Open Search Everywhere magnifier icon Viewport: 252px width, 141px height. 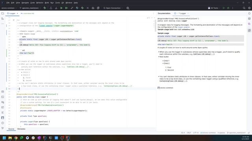(x=244, y=8)
